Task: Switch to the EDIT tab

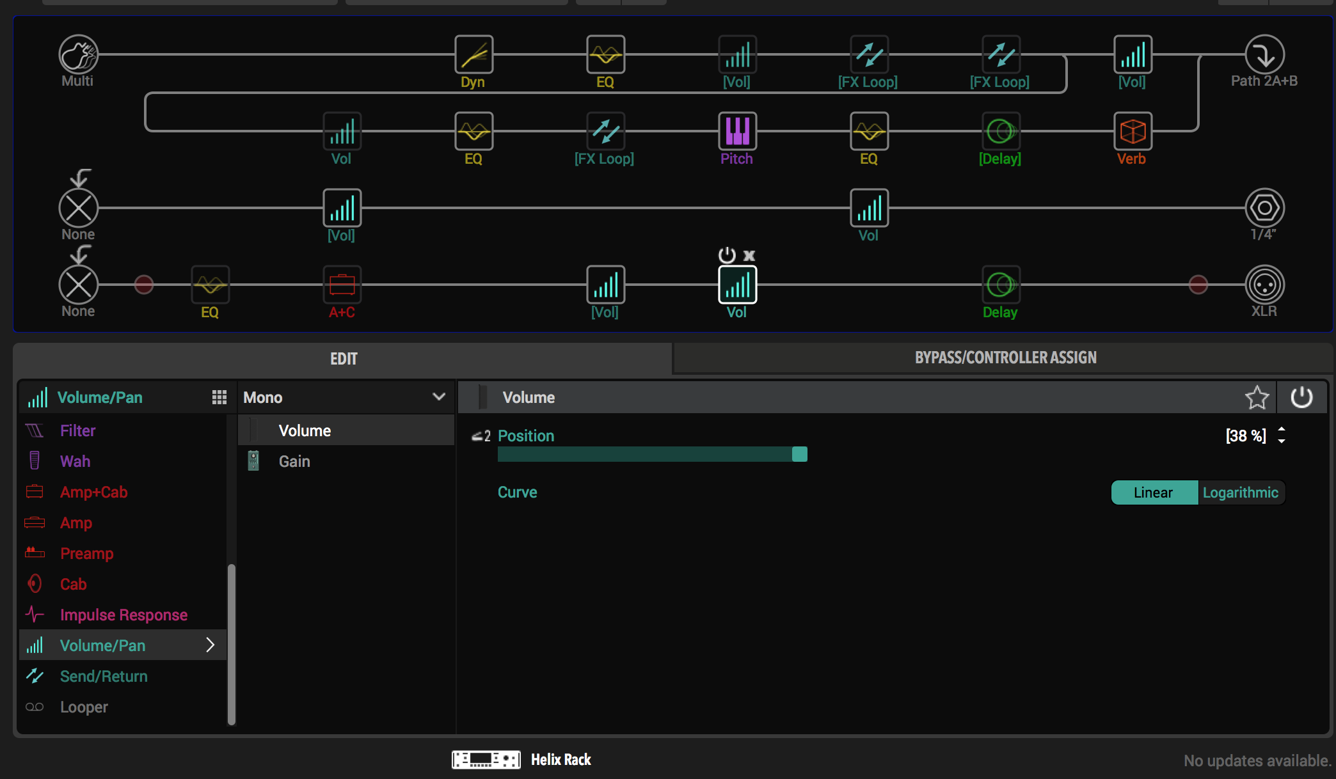Action: click(x=344, y=359)
